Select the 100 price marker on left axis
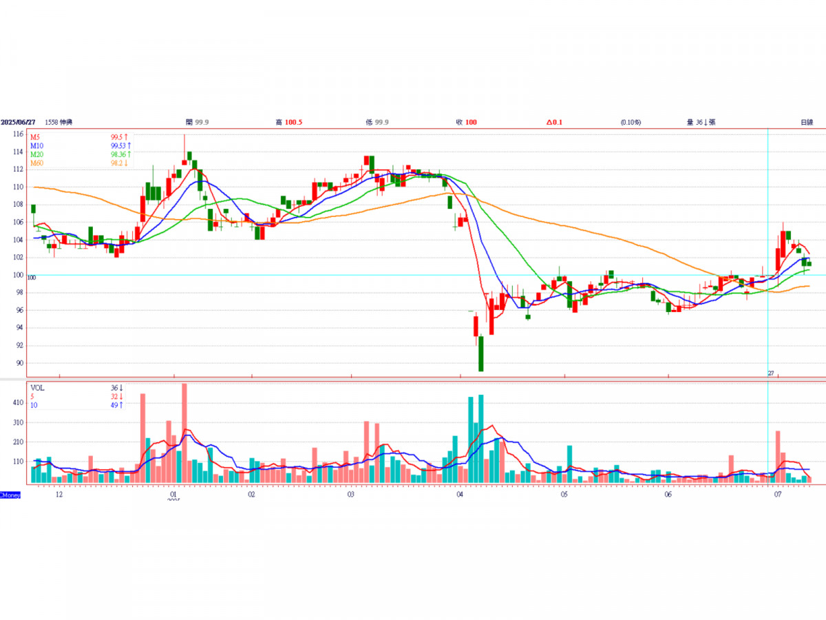 point(31,278)
